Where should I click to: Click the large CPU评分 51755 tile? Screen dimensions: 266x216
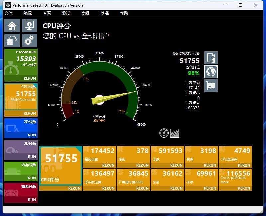[x=61, y=165]
